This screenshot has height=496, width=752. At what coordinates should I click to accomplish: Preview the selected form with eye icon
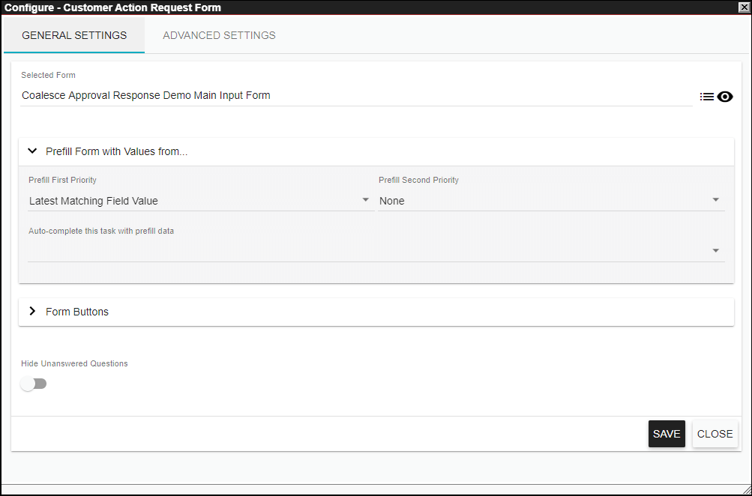coord(725,97)
